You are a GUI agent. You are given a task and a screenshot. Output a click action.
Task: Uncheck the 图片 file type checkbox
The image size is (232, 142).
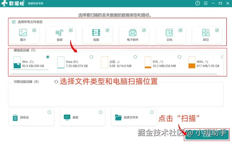(x=34, y=30)
